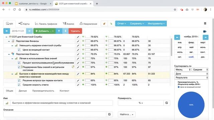This screenshot has height=120, width=214.
Task: Select янв. in the month calendar
Action: point(180,42)
